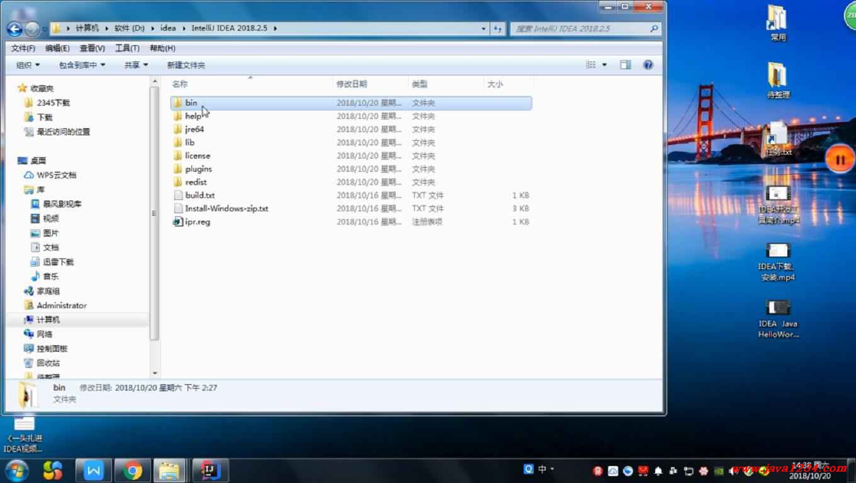Click the orange pause recording button
This screenshot has width=856, height=483.
click(840, 159)
